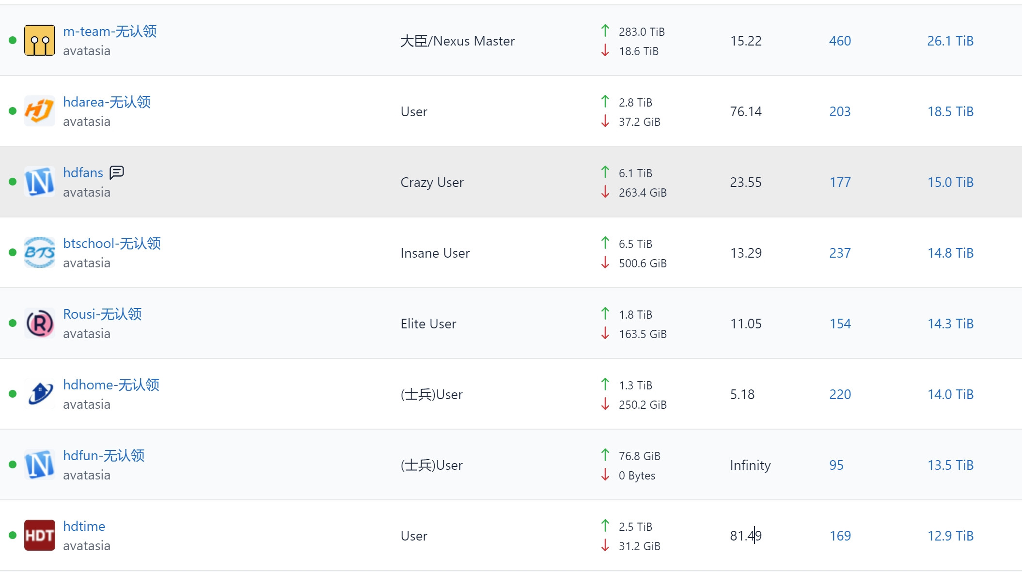Click hdhome seeding count 220

(840, 394)
